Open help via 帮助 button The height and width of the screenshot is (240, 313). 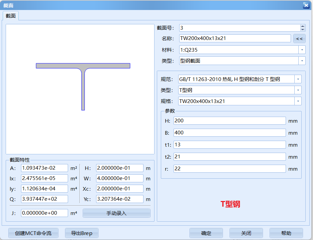tap(286, 233)
